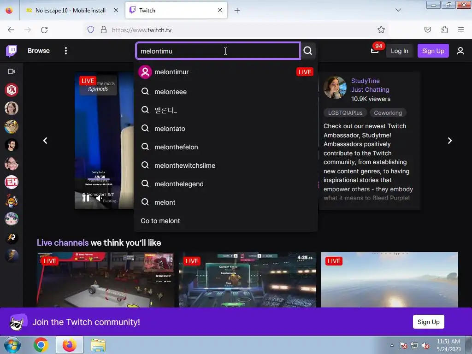Image resolution: width=472 pixels, height=354 pixels.
Task: Select the LGBTQIAPlus tag
Action: point(345,113)
